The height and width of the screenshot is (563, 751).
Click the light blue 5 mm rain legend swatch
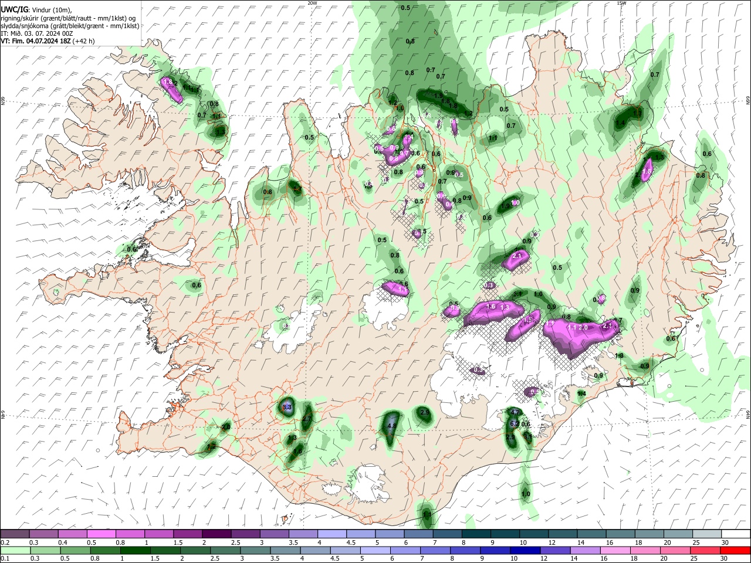coord(375,550)
